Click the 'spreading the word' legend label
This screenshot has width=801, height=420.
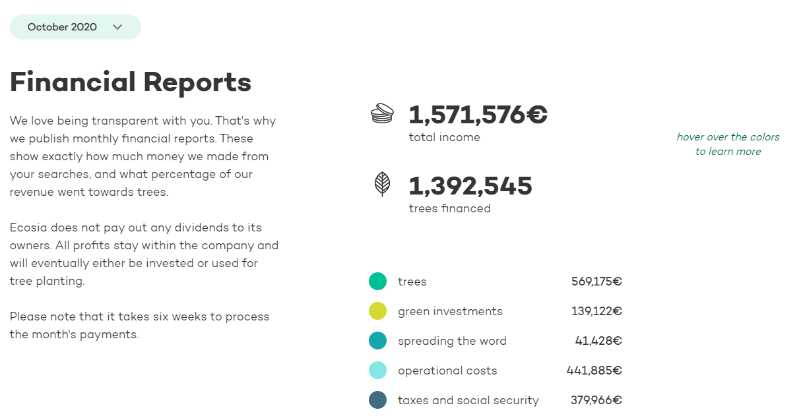tap(452, 341)
